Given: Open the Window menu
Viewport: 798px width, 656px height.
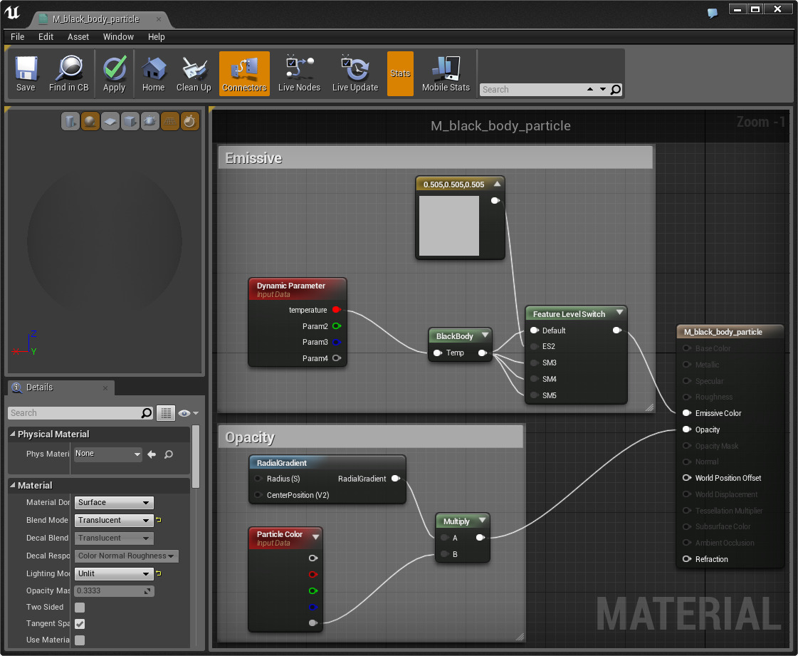Looking at the screenshot, I should pyautogui.click(x=118, y=37).
